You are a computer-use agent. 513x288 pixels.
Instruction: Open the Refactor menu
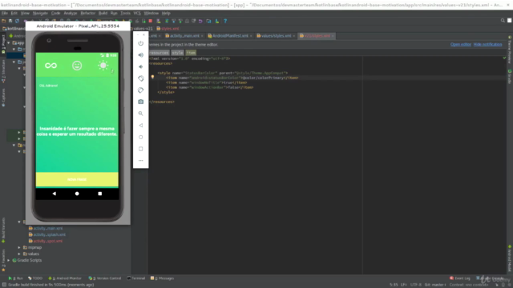pos(87,13)
